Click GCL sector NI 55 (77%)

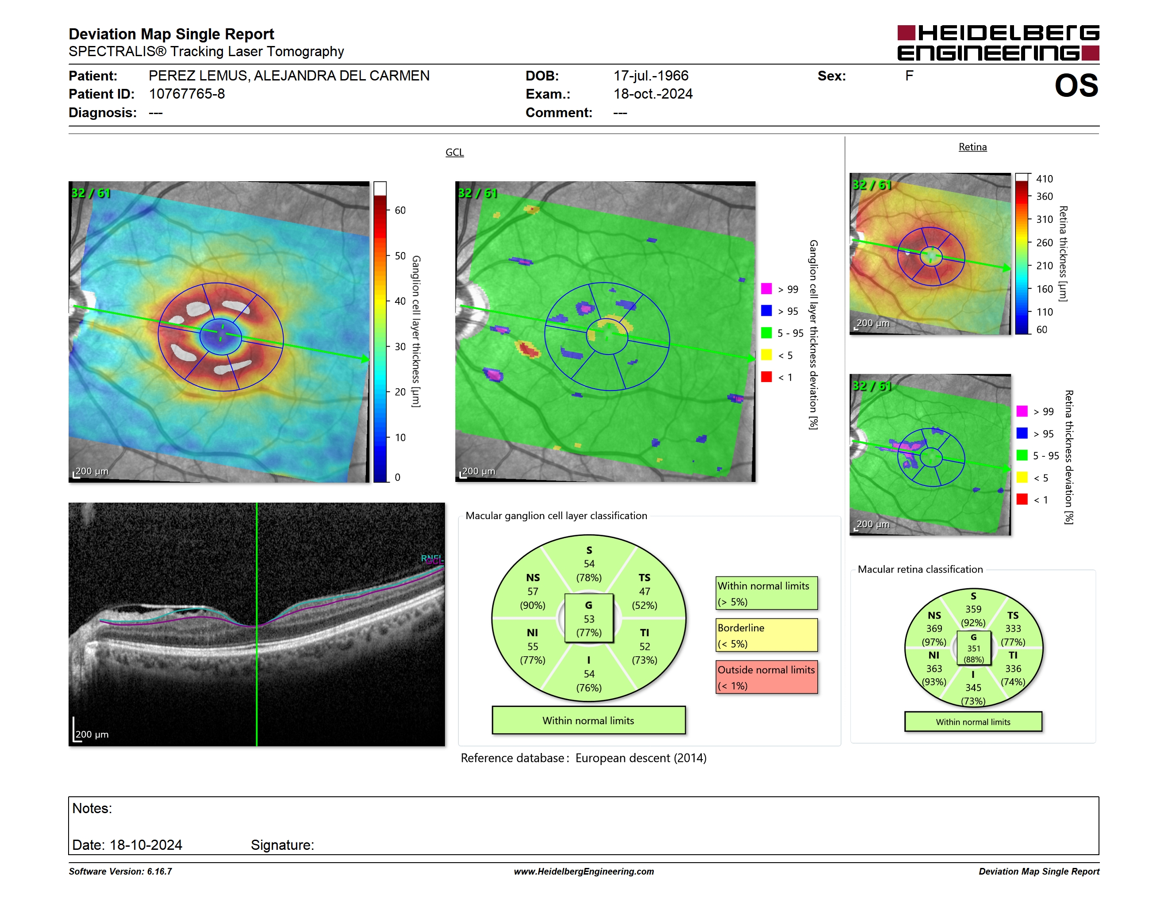533,646
